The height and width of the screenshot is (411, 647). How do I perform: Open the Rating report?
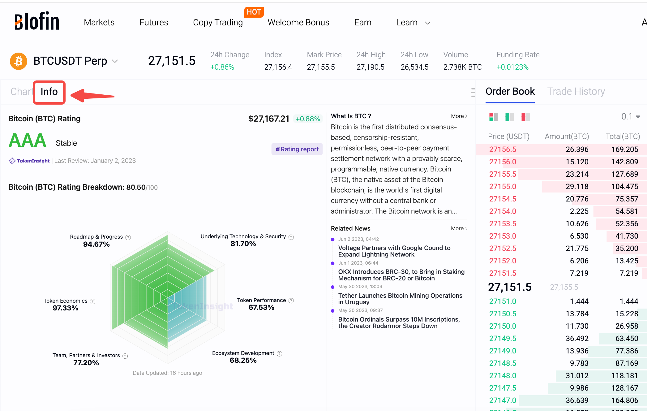coord(297,149)
